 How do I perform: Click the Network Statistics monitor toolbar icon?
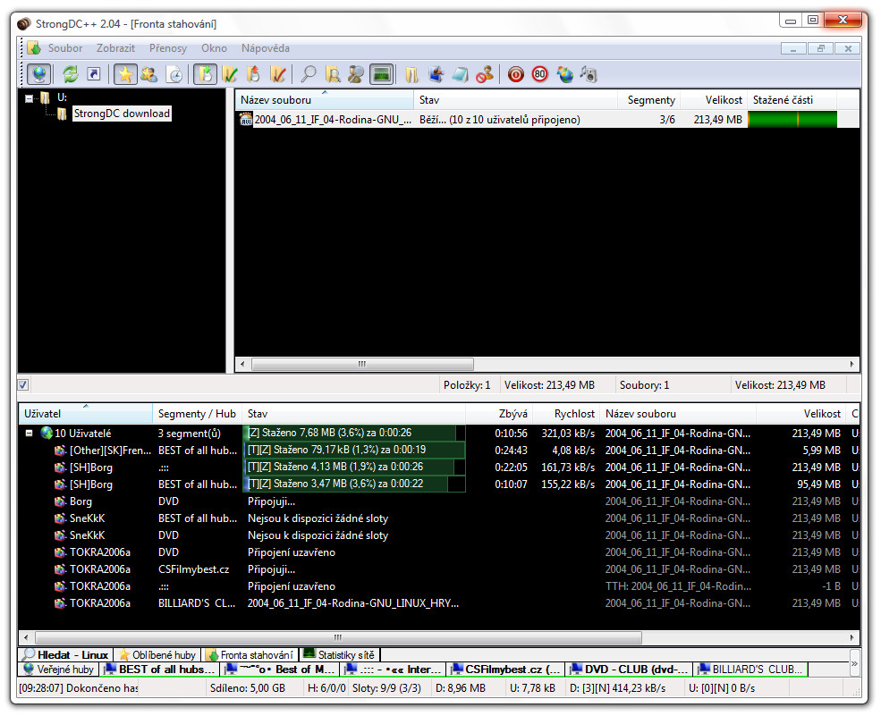click(x=381, y=74)
